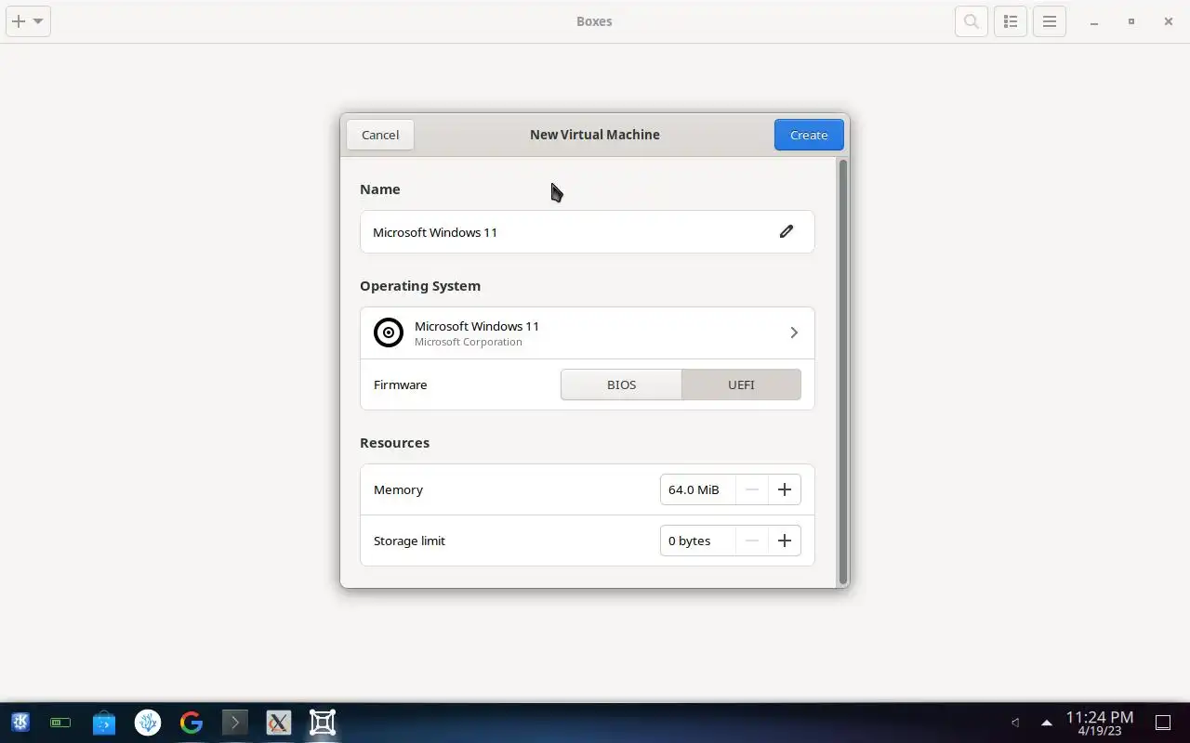Open the terminal icon in the taskbar
The image size is (1190, 743).
click(x=235, y=723)
